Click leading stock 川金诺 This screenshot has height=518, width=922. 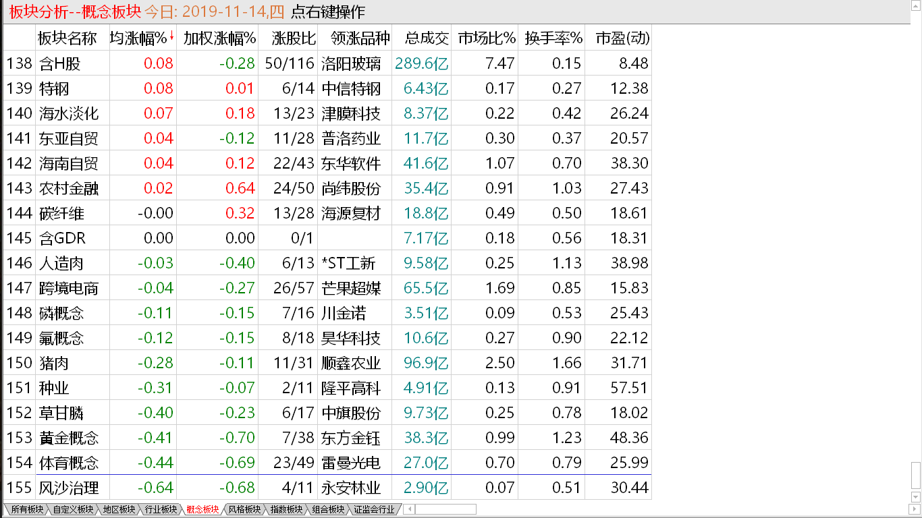click(x=344, y=313)
